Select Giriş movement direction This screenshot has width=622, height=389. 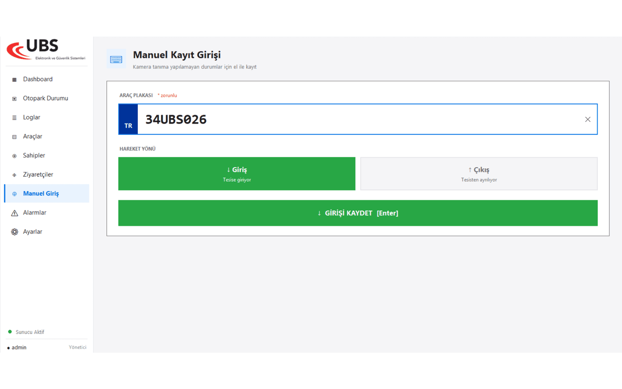237,174
